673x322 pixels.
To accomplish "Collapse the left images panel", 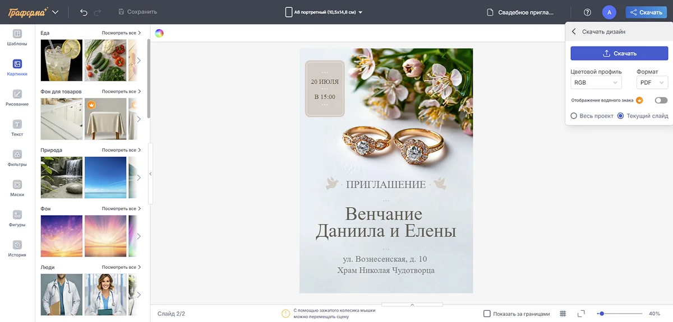I will (150, 174).
